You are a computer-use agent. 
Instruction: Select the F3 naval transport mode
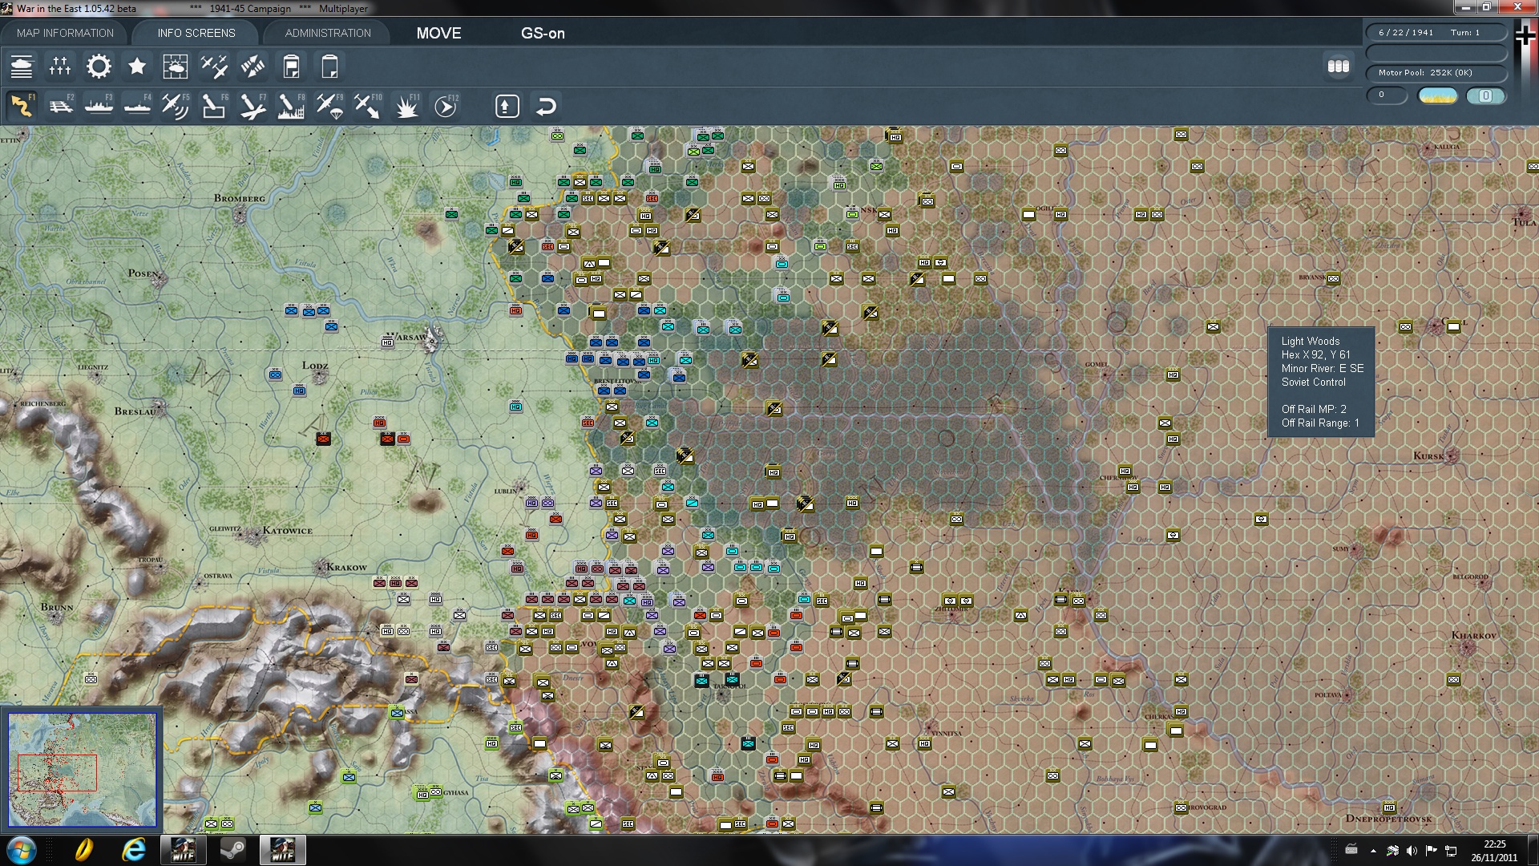[x=99, y=106]
